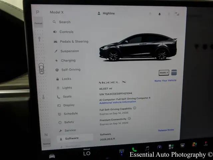Select the Software menu item
Image resolution: width=213 pixels, height=160 pixels.
[75, 138]
